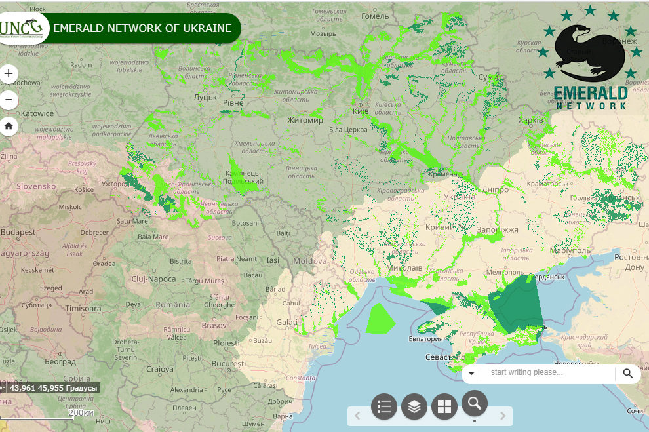Image resolution: width=649 pixels, height=432 pixels.
Task: Click the Житомир city label on map
Action: 305,121
